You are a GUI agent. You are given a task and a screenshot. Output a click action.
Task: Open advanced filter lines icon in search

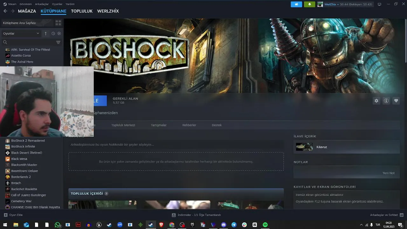pyautogui.click(x=58, y=42)
